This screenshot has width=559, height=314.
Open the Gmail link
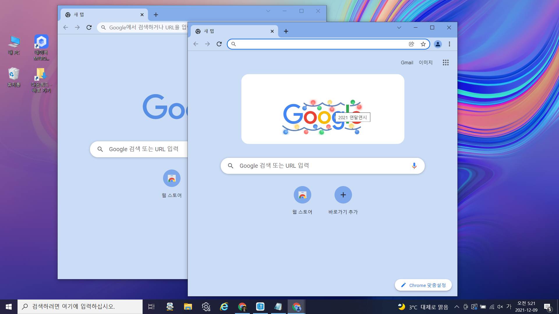[x=407, y=63]
